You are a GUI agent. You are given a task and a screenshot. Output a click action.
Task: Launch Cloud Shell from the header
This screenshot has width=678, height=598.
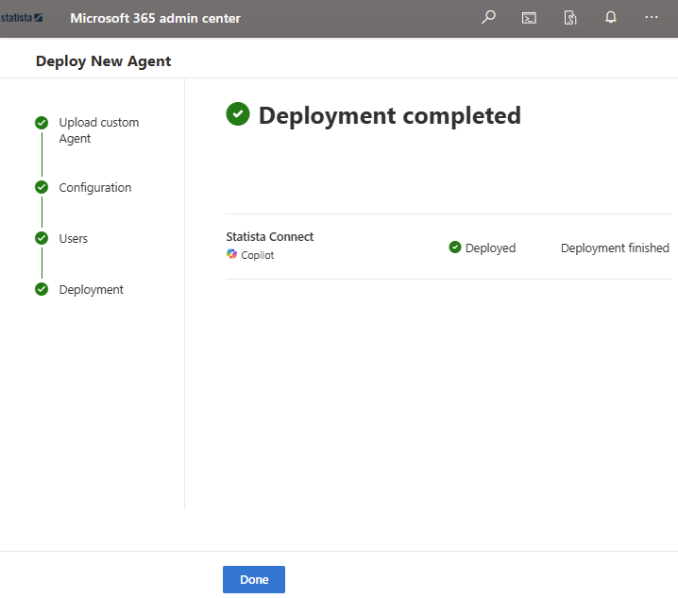529,17
